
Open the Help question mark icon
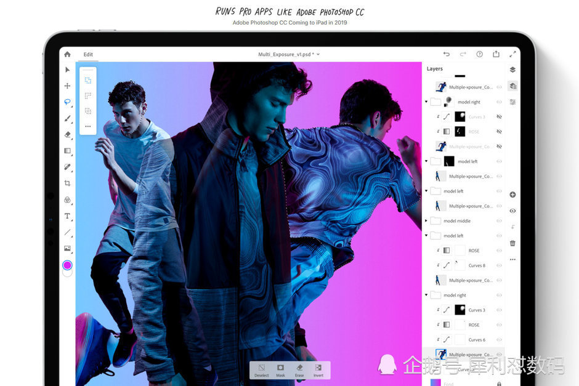click(479, 54)
